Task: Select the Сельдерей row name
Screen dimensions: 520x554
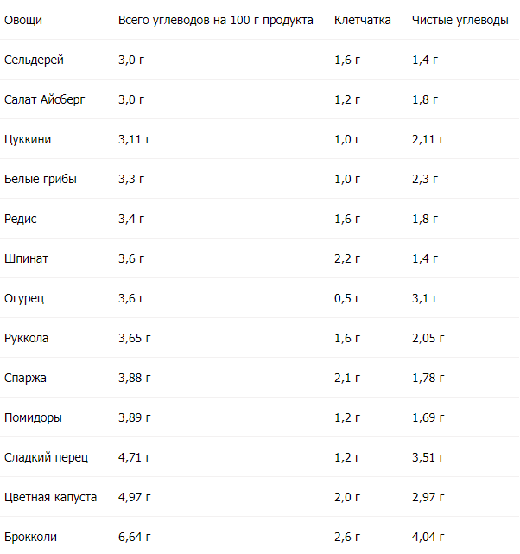Action: coord(34,60)
